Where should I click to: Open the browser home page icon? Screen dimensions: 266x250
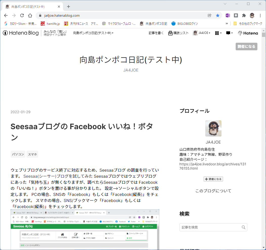point(30,15)
